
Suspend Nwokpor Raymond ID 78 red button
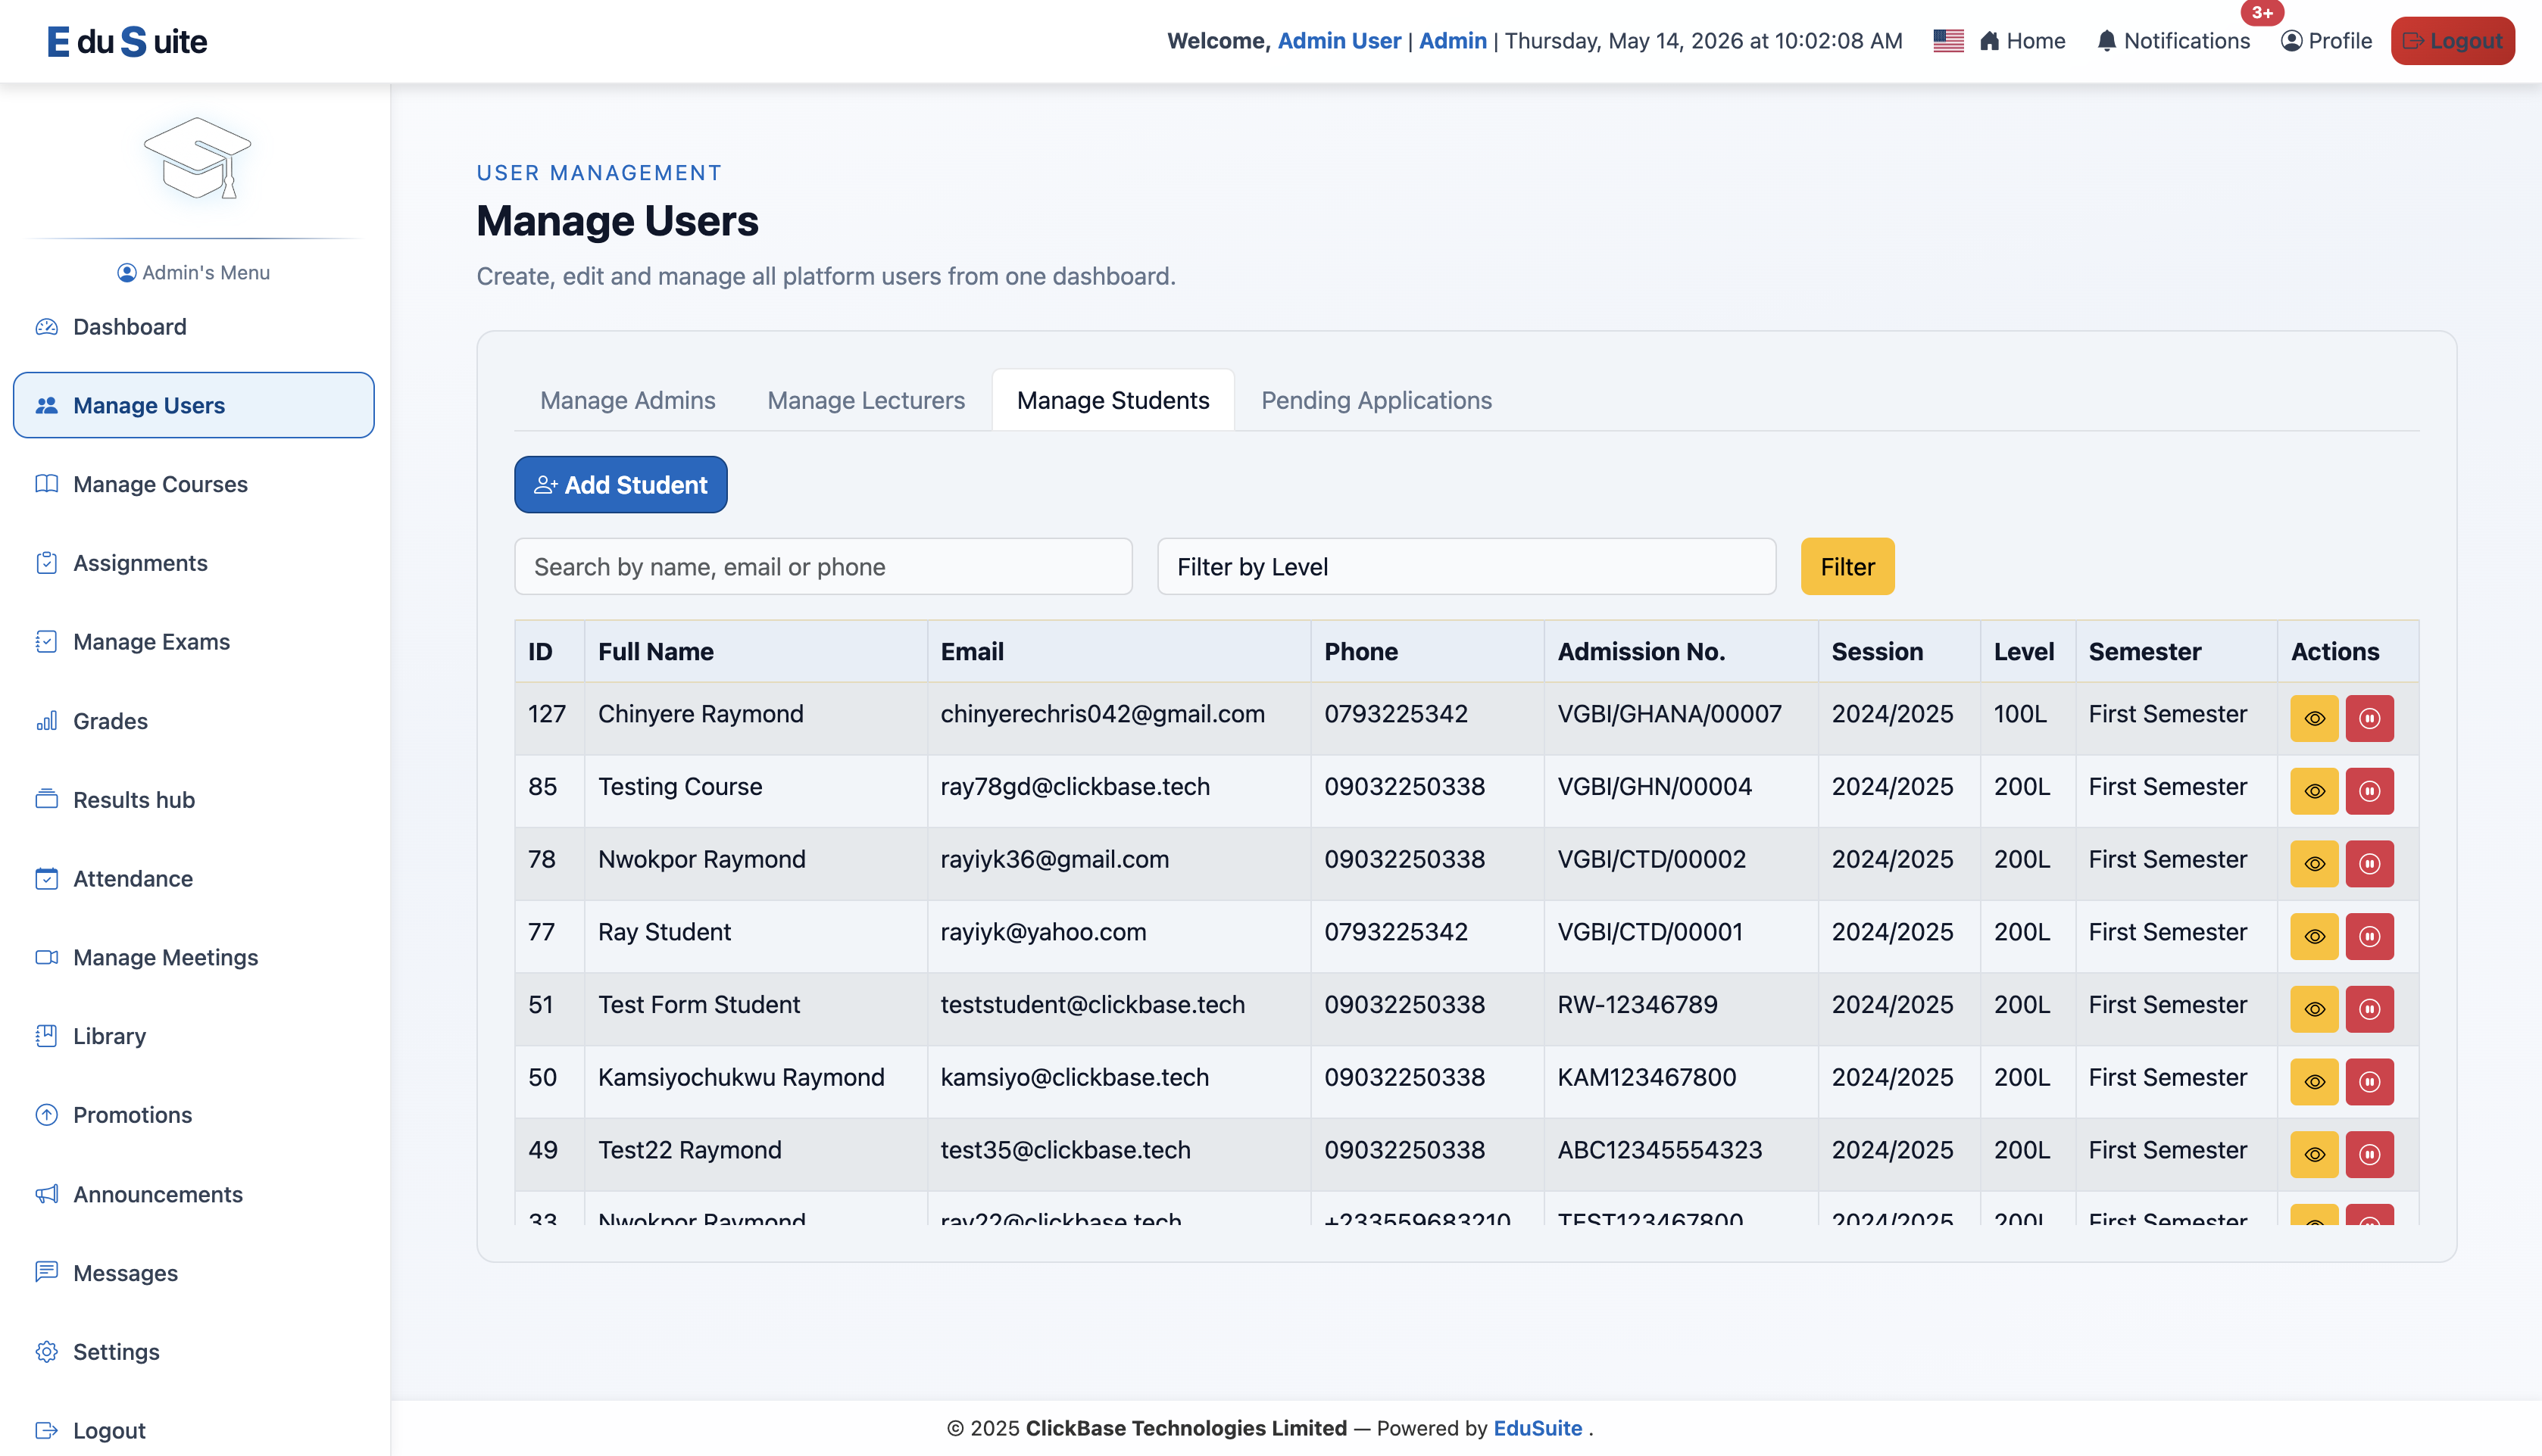2369,864
